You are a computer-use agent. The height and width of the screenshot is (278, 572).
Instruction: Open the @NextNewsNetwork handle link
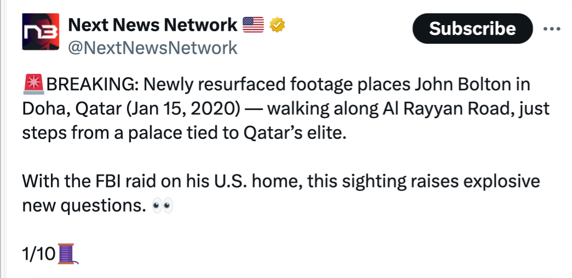152,48
